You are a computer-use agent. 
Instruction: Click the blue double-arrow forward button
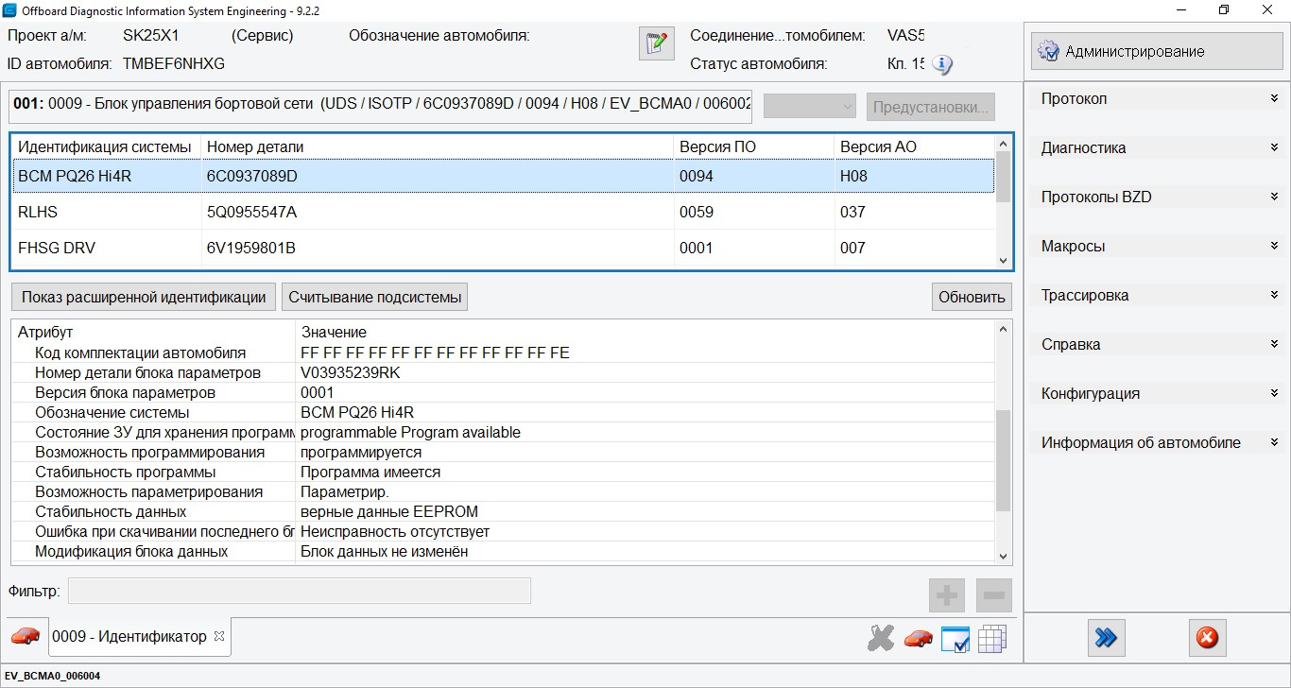(1106, 638)
